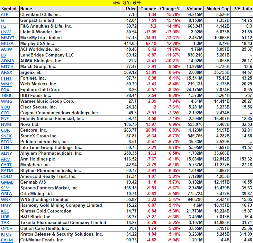
Task: Open the SFM symbol link
Action: tap(5, 188)
